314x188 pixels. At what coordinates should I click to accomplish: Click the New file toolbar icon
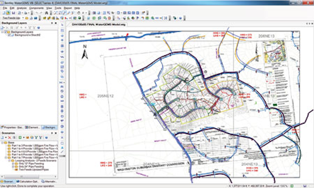coord(4,13)
